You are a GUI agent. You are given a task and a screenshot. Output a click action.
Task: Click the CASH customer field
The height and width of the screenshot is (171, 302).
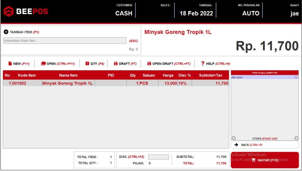[x=124, y=13]
